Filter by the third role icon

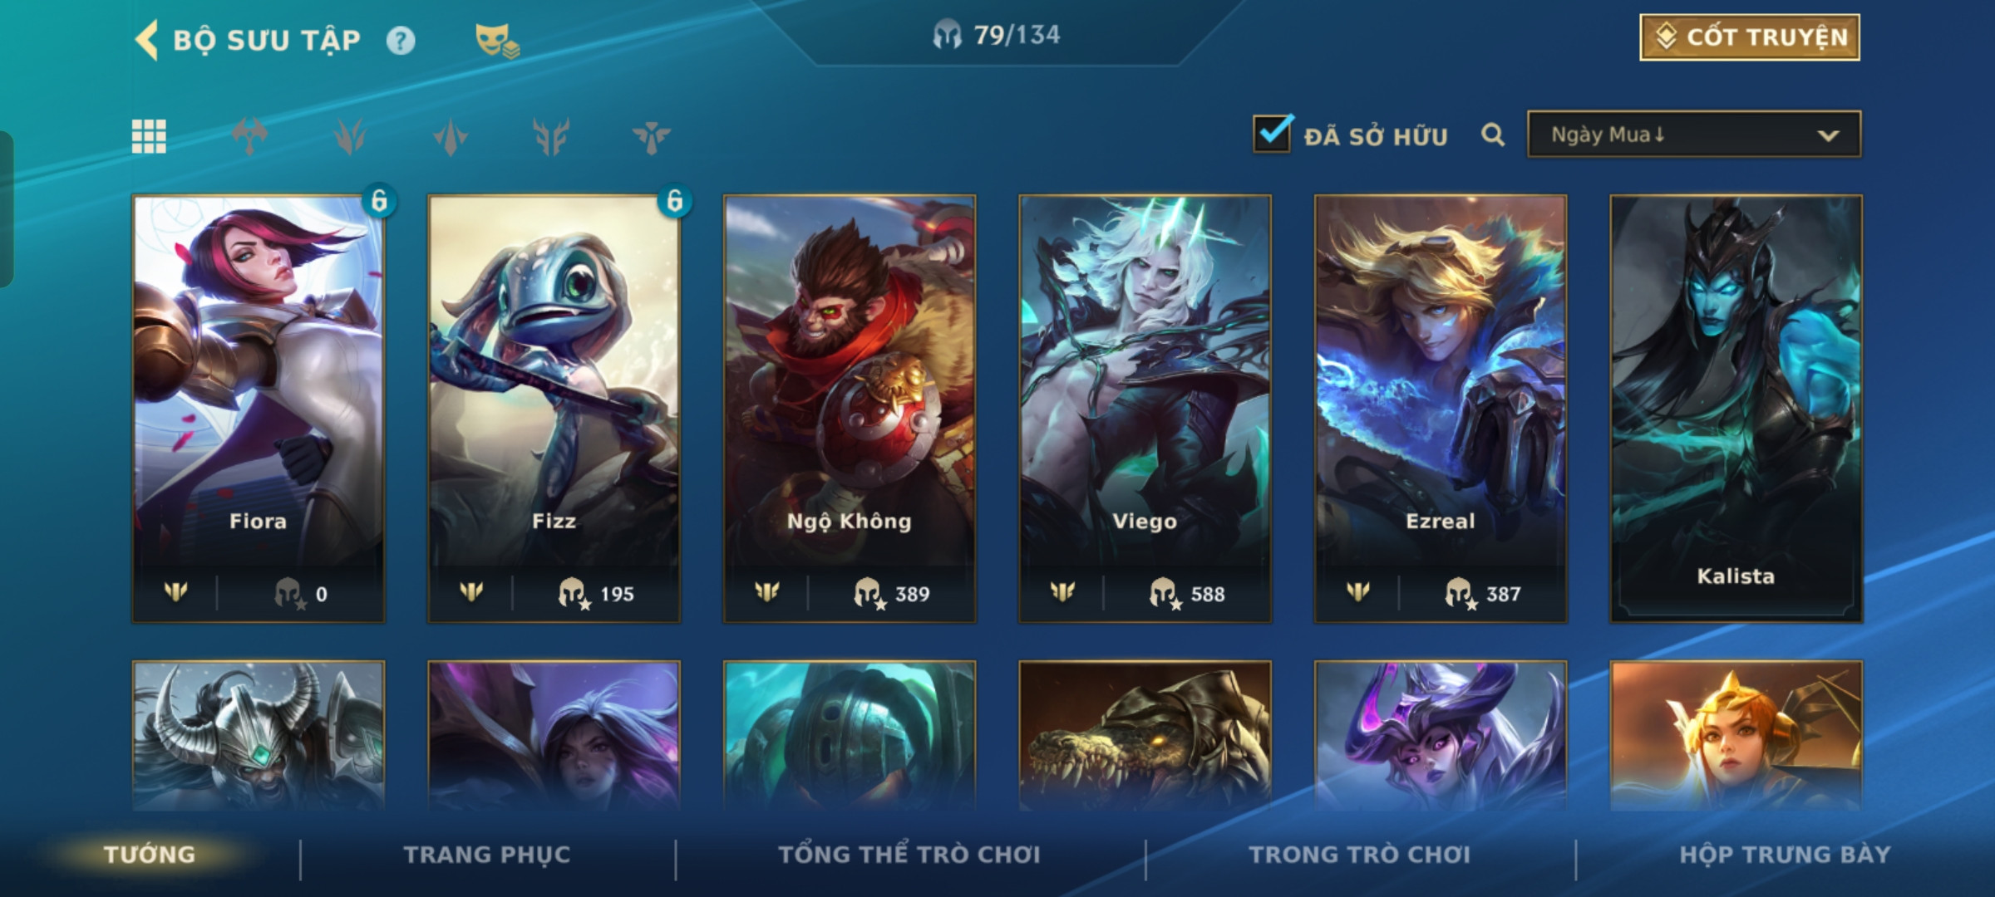451,136
